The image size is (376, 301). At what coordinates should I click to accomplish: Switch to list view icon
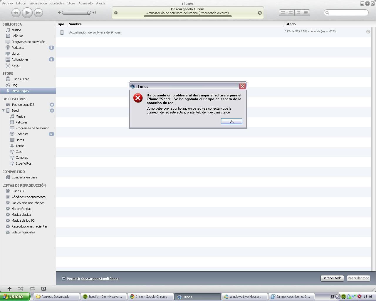[283, 13]
